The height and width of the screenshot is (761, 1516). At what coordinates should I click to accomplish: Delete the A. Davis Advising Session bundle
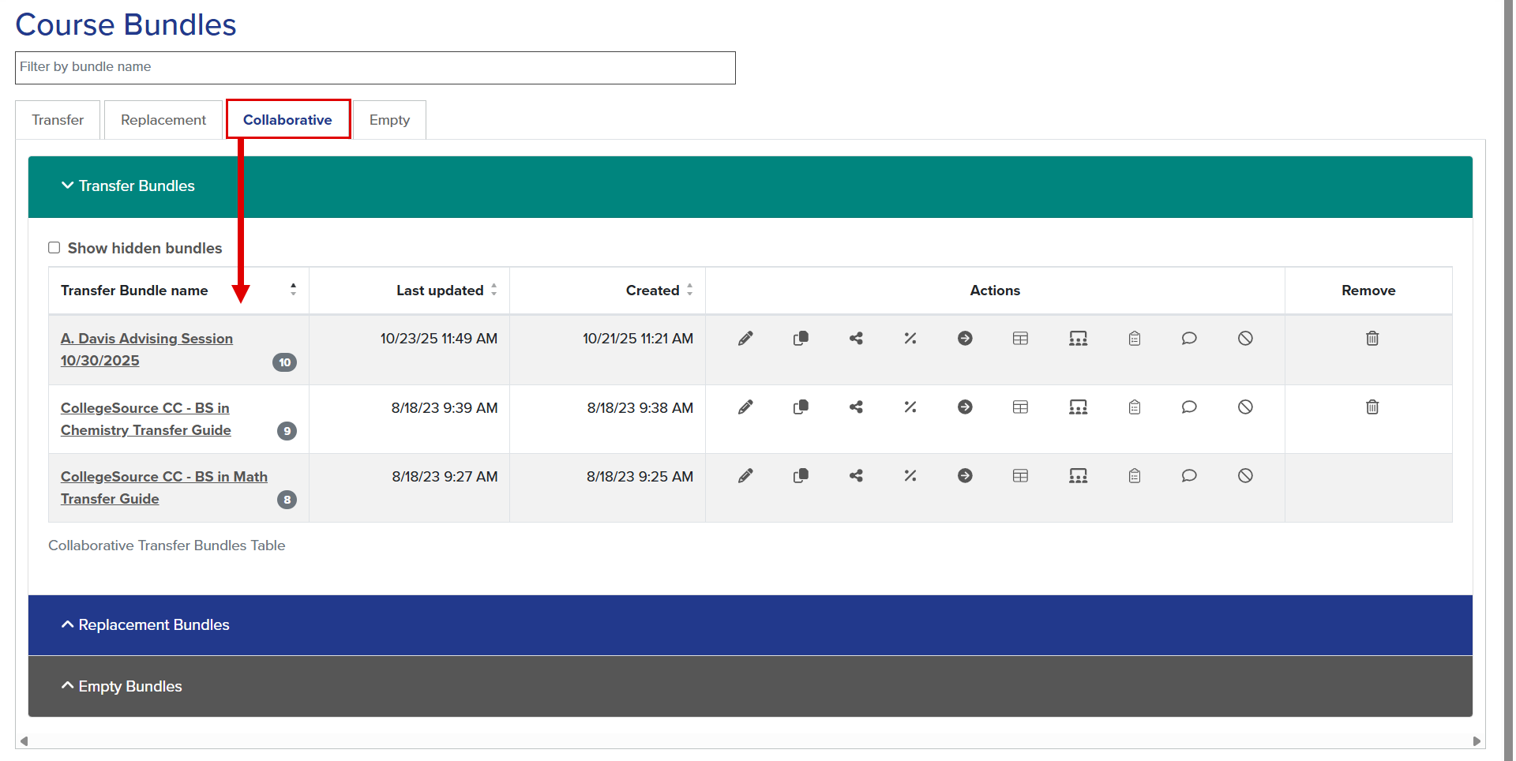pyautogui.click(x=1372, y=338)
